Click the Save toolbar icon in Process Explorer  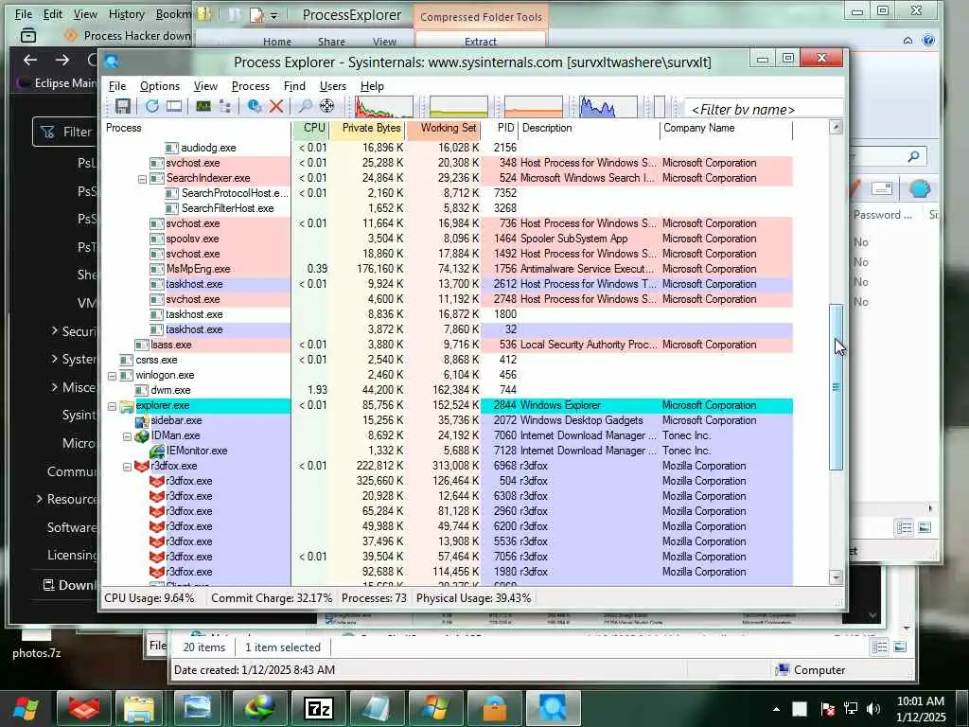click(x=122, y=106)
